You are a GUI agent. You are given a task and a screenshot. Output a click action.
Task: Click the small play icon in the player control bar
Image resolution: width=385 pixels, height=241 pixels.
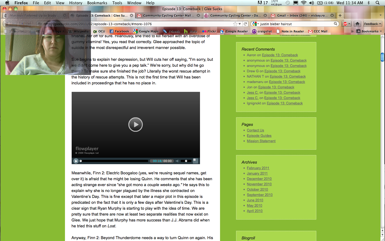point(76,161)
